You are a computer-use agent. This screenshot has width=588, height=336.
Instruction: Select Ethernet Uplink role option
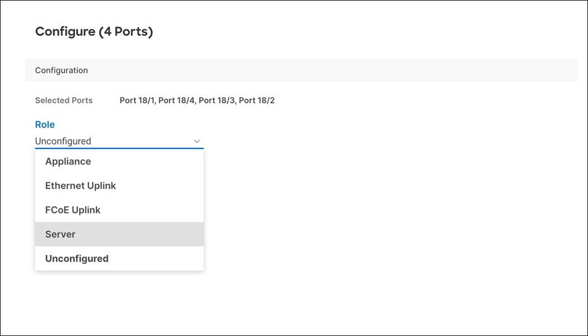coord(80,185)
